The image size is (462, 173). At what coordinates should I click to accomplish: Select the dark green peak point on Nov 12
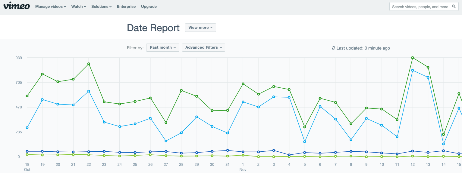pyautogui.click(x=413, y=58)
